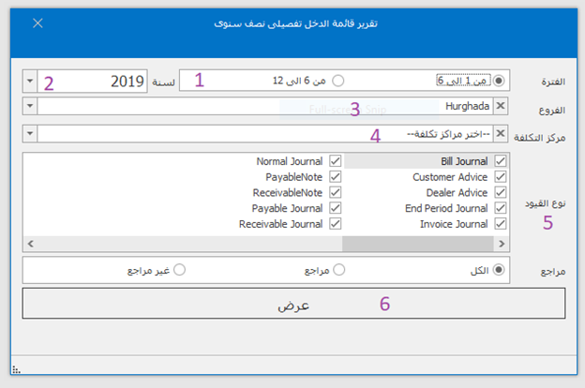585x388 pixels.
Task: Select the period from 1 to 6
Action: click(x=498, y=81)
